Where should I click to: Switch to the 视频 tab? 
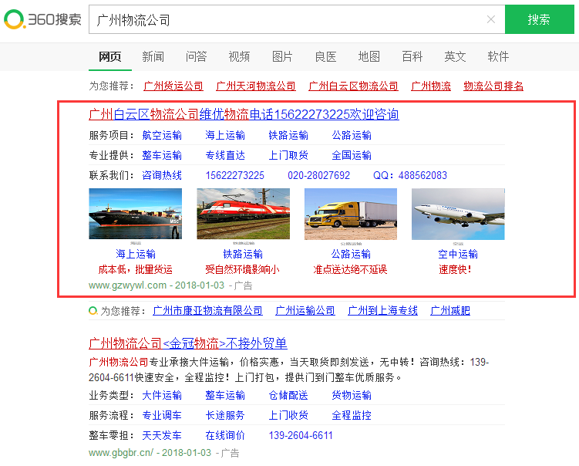point(239,56)
